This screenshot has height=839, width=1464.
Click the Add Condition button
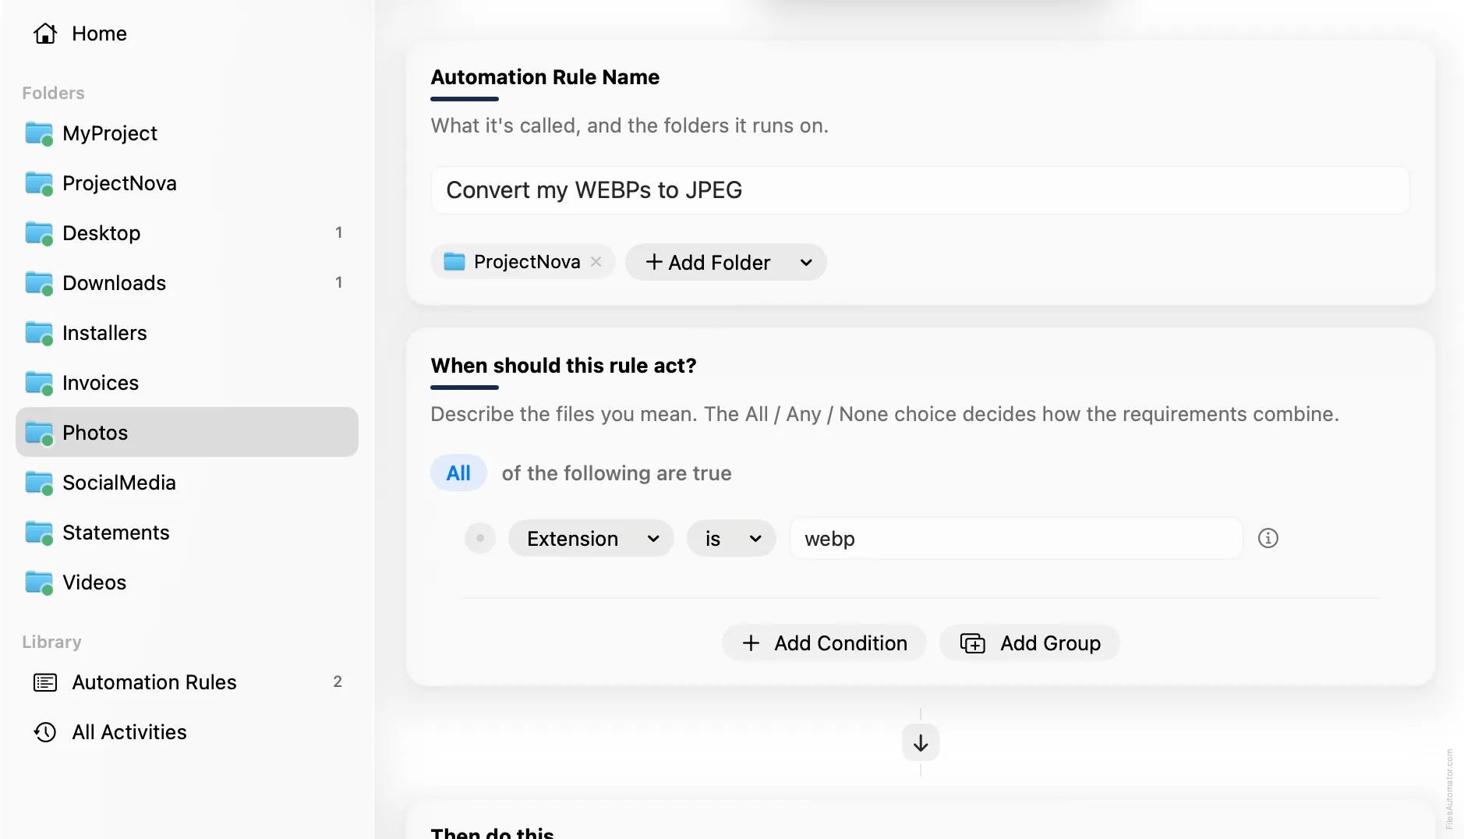[824, 643]
